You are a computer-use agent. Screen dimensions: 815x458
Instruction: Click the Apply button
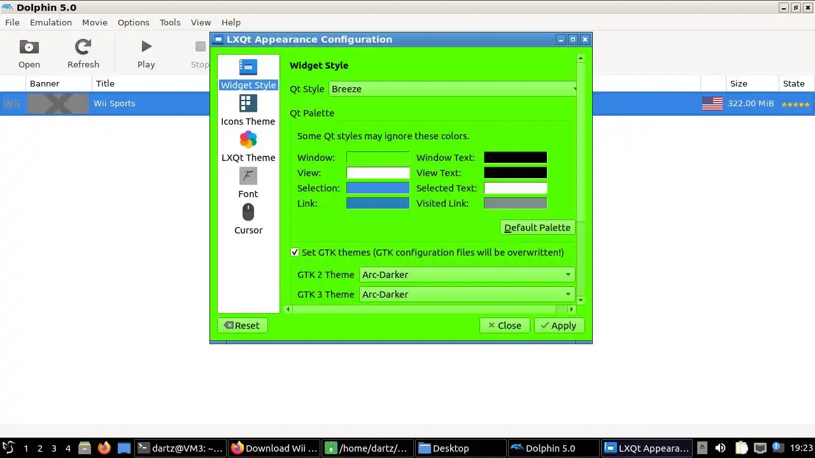pyautogui.click(x=558, y=326)
